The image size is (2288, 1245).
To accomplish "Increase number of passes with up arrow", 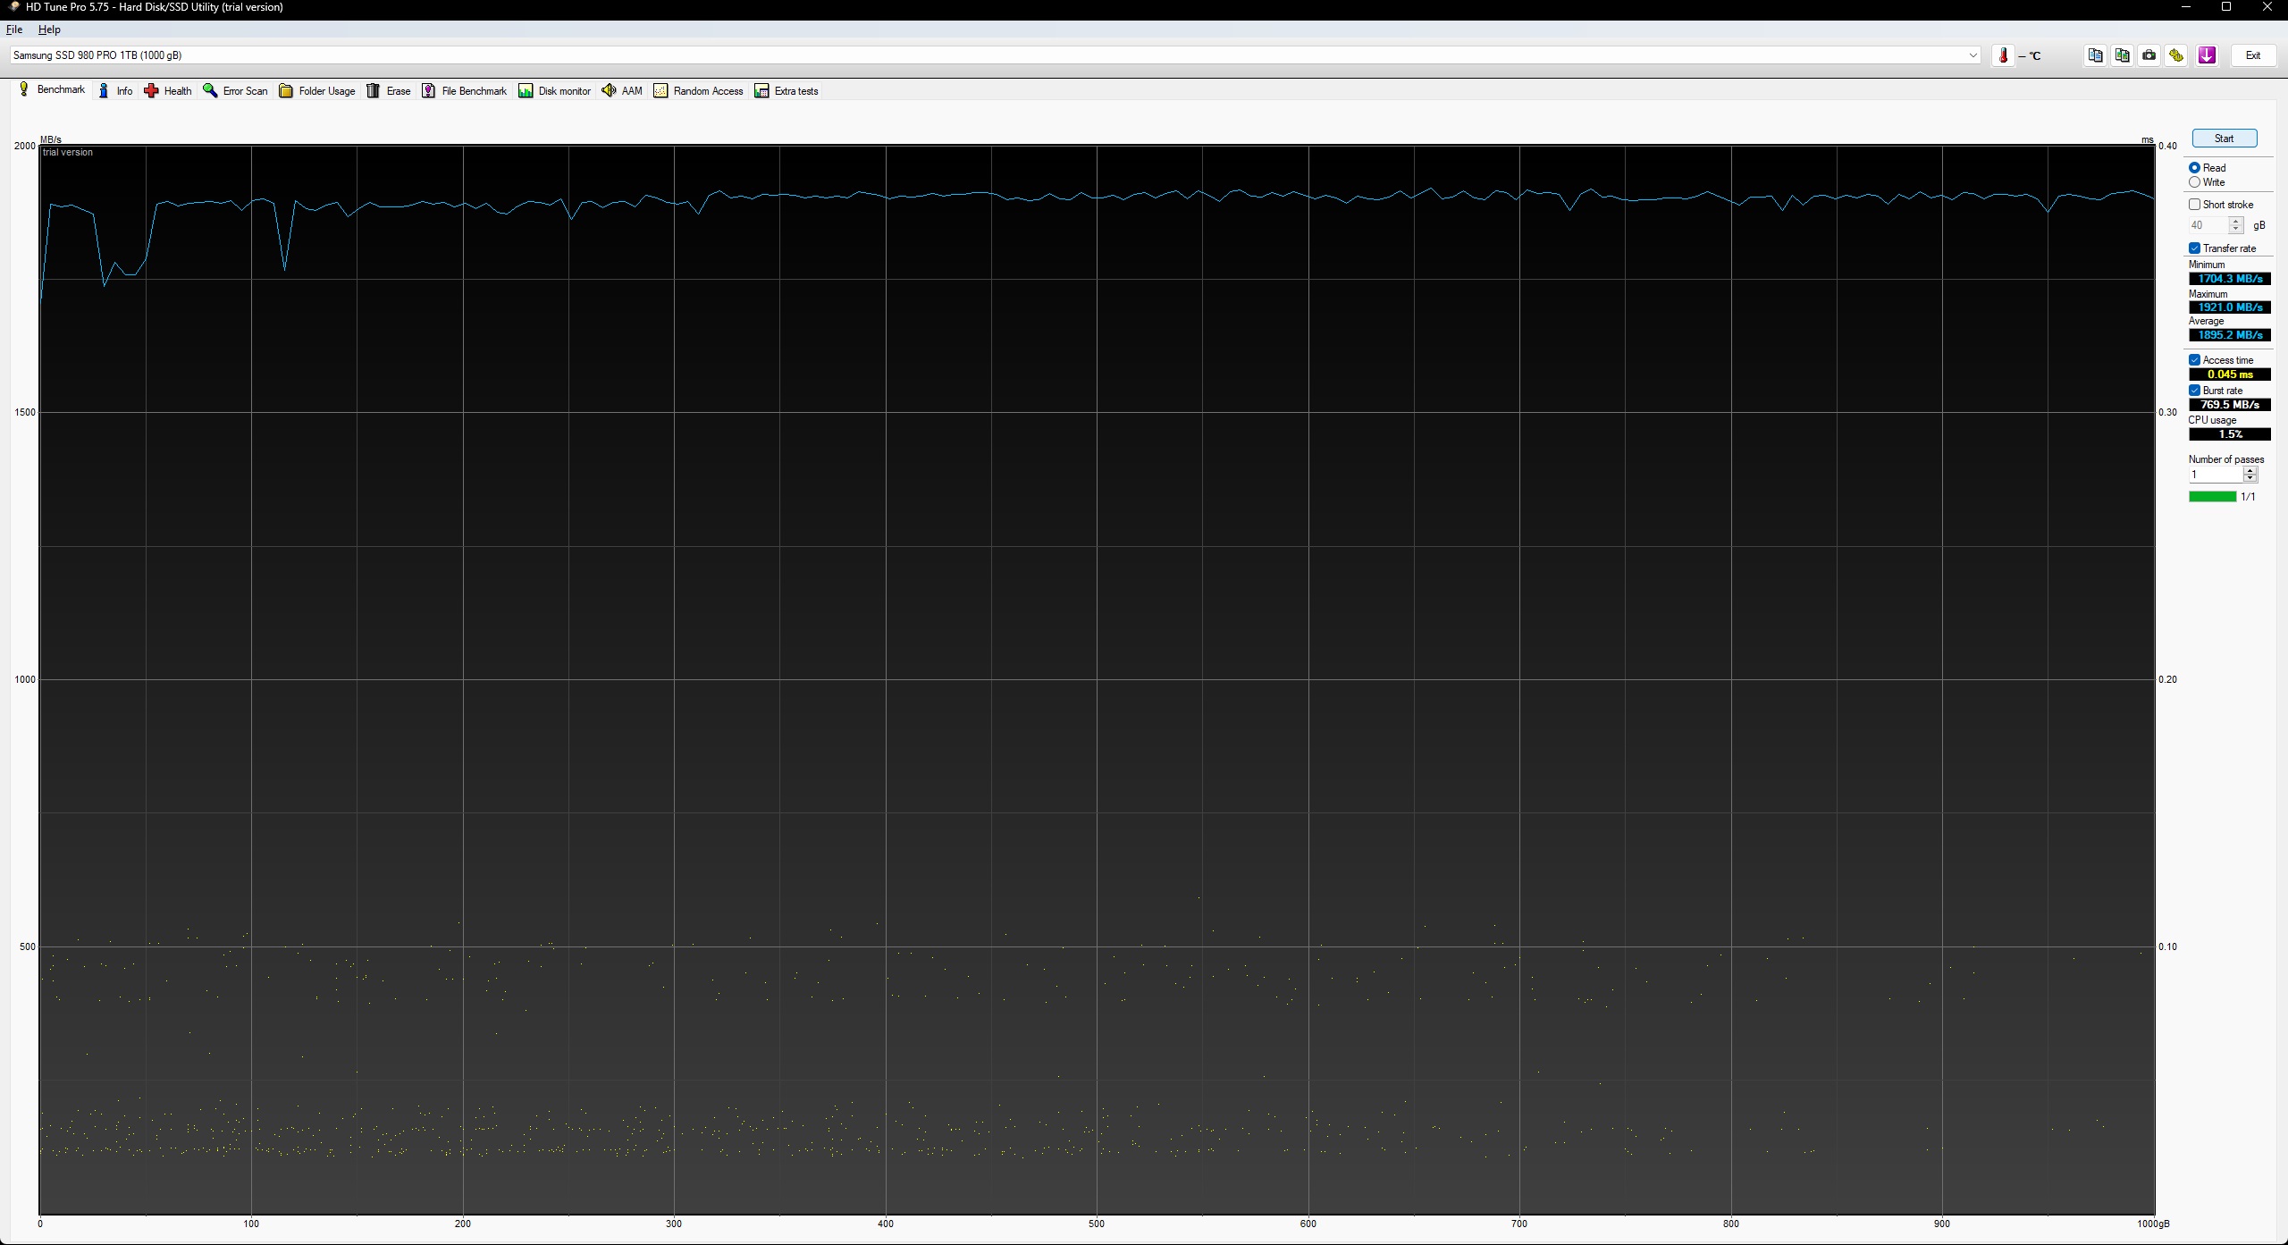I will [2250, 470].
